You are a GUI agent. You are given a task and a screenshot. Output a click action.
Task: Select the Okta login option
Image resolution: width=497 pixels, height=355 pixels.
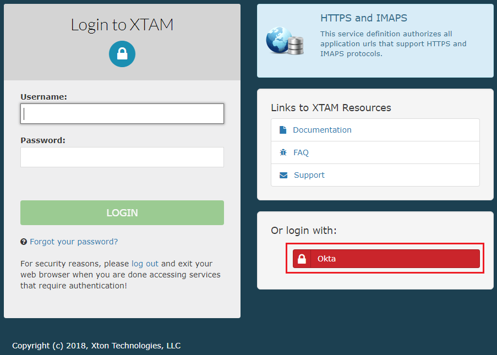pyautogui.click(x=385, y=258)
